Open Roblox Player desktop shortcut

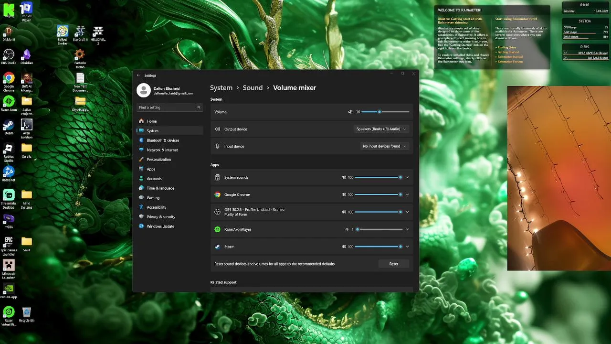[x=27, y=12]
